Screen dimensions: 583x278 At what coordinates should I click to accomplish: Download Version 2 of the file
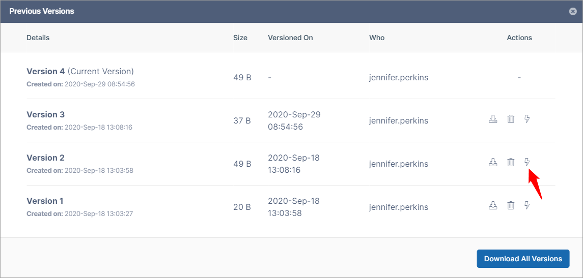493,162
